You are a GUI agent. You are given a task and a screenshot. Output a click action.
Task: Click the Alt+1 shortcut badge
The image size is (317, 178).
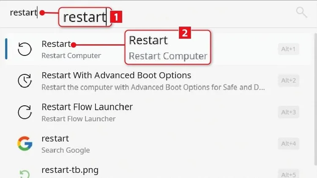tap(289, 49)
